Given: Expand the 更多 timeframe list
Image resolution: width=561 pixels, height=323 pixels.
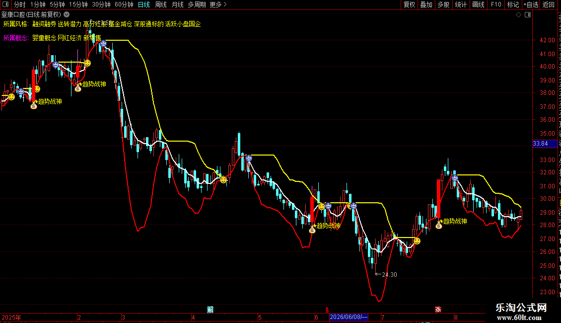Looking at the screenshot, I should (x=218, y=4).
